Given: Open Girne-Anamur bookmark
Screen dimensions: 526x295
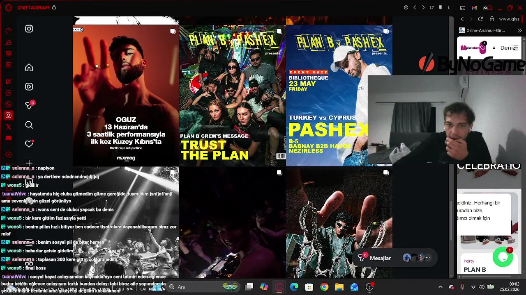Looking at the screenshot, I should (482, 31).
